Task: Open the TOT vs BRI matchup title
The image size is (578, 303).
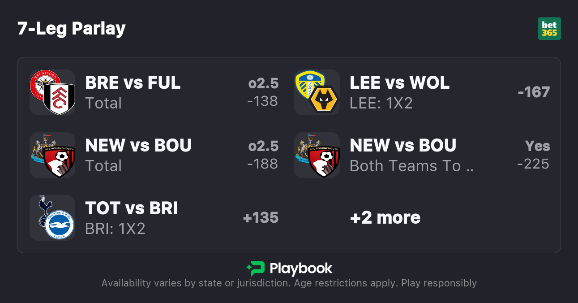Action: pos(131,208)
